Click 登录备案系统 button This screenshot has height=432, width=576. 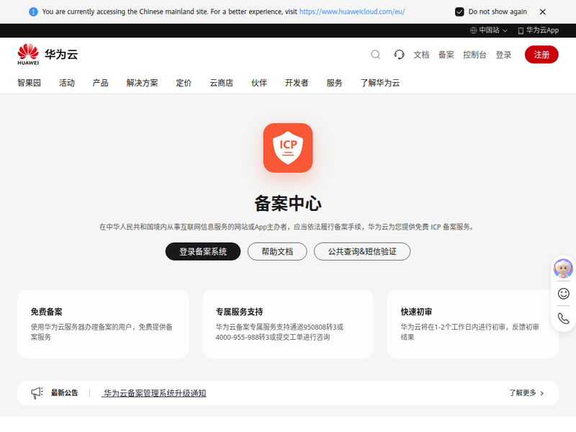click(203, 251)
